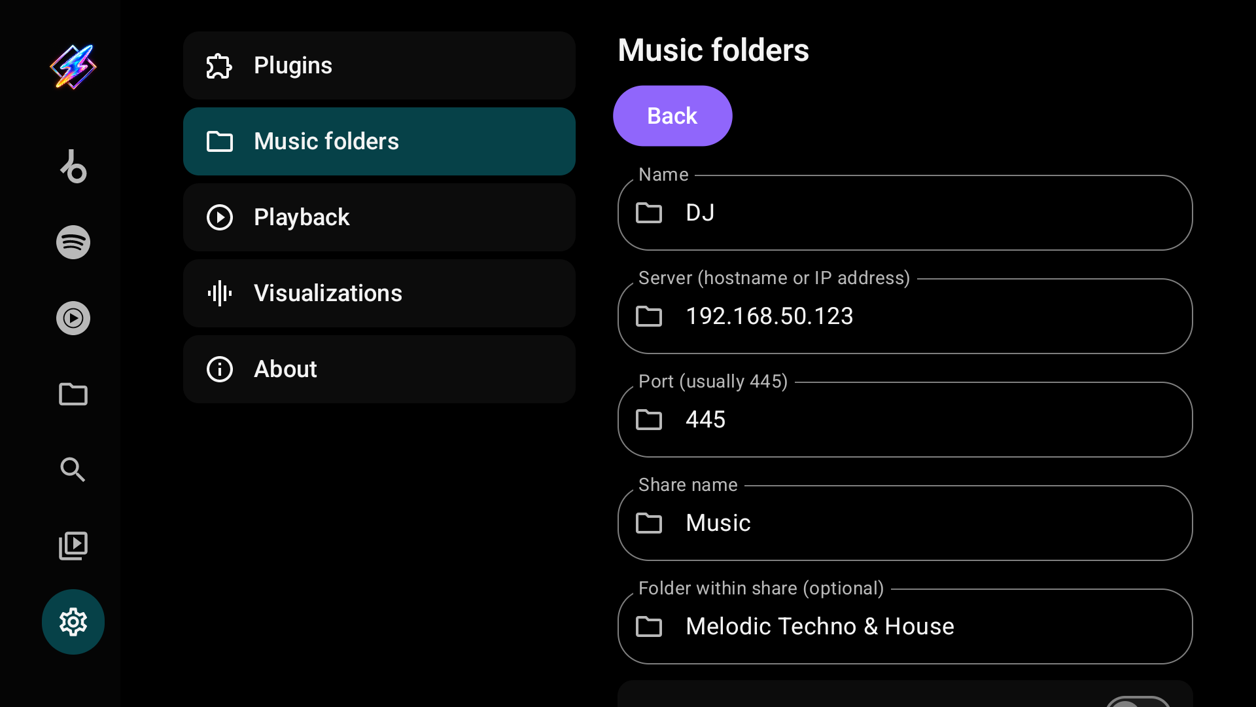
Task: Open the Spotify sidebar icon
Action: [x=73, y=242]
